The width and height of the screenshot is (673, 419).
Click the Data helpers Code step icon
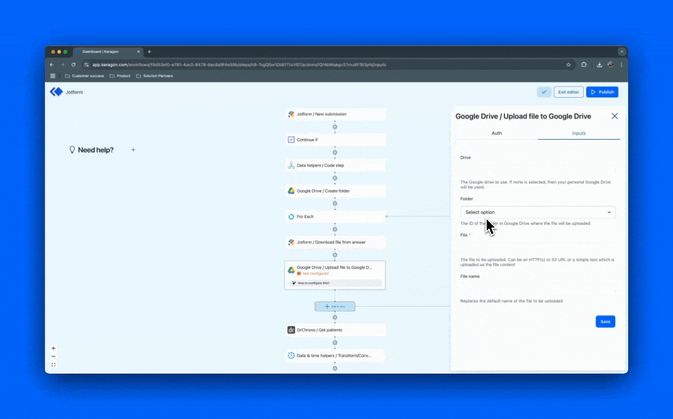291,165
